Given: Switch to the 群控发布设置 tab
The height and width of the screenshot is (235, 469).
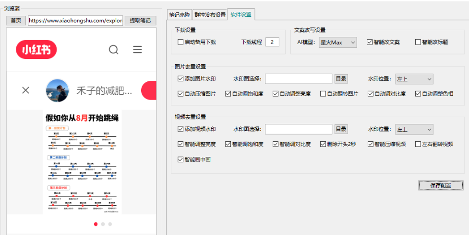Looking at the screenshot, I should [x=210, y=15].
